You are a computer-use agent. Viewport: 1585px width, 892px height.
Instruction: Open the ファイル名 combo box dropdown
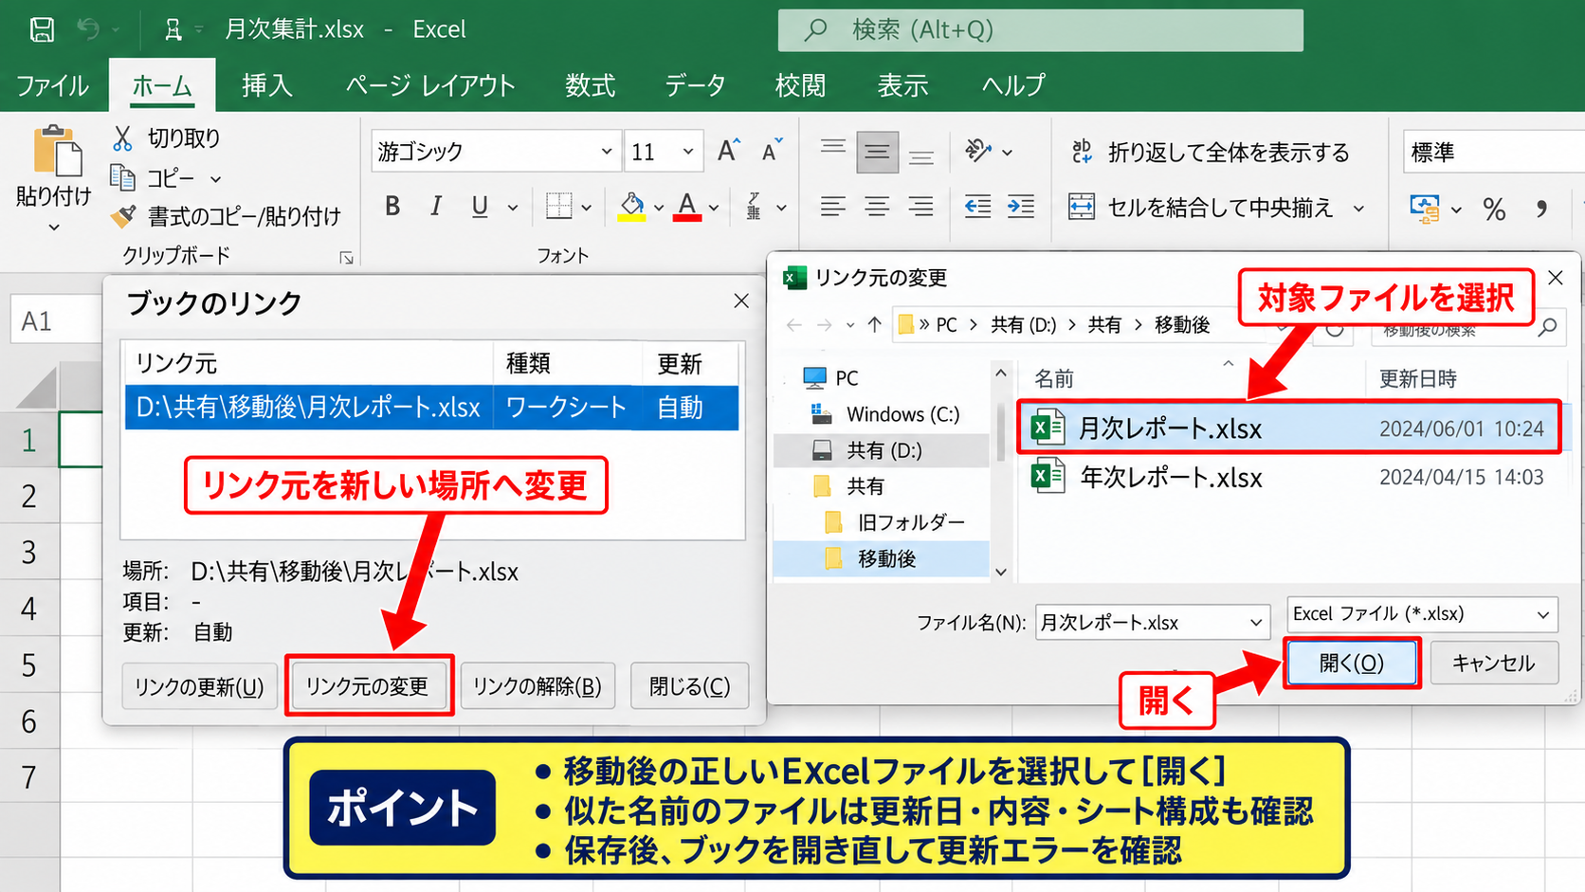pos(1256,623)
